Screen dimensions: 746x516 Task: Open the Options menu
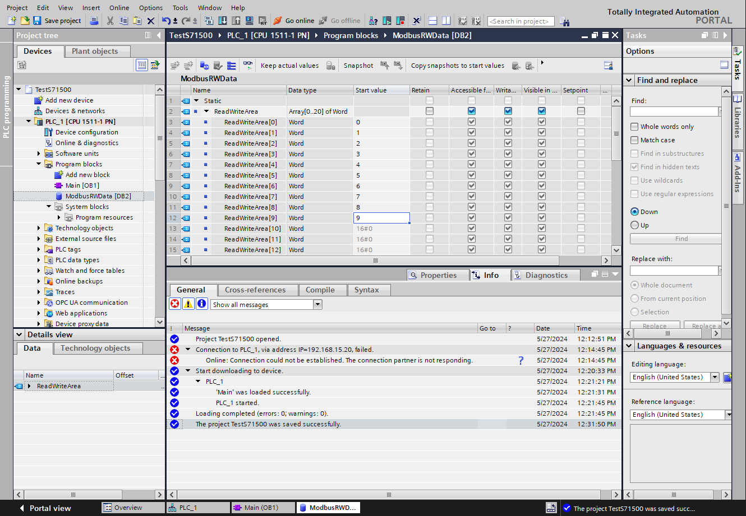pos(151,8)
